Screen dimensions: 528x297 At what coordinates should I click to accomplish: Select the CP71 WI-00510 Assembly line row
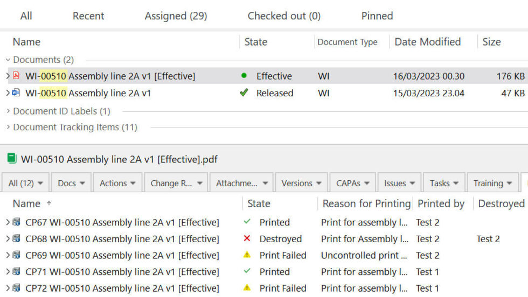pos(264,271)
